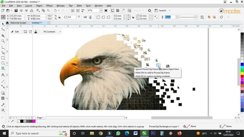
Task: Open the Object menu
Action: coord(39,6)
